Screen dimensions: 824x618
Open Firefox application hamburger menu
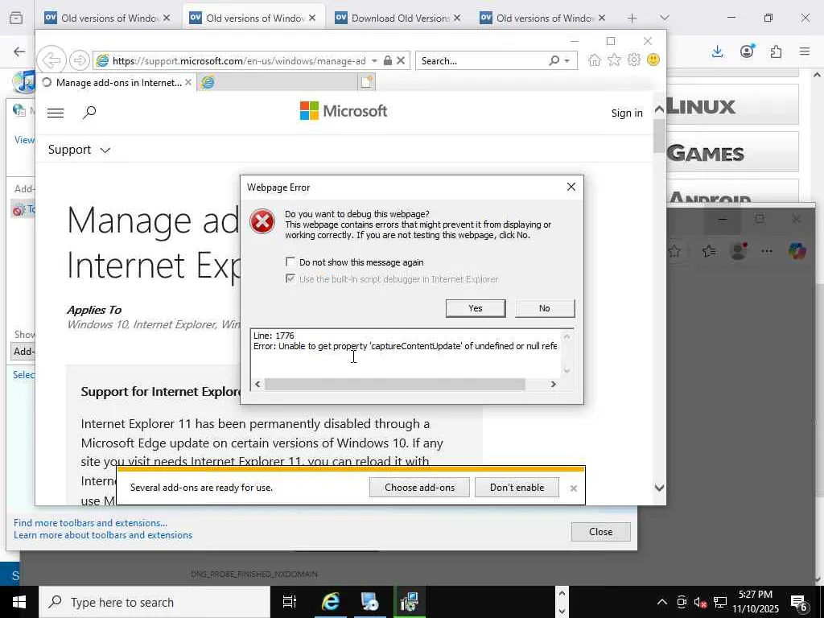point(805,51)
